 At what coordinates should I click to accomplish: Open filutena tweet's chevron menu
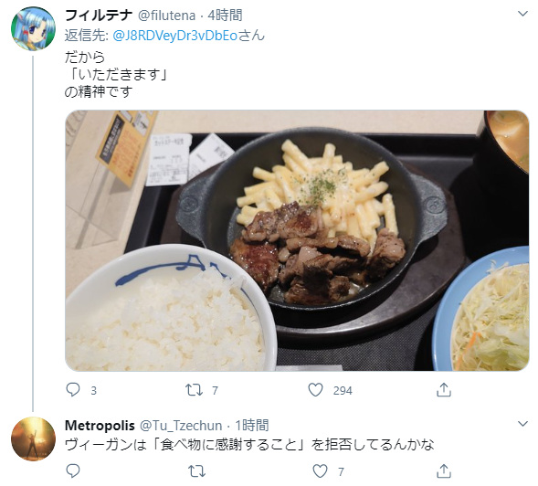[522, 14]
